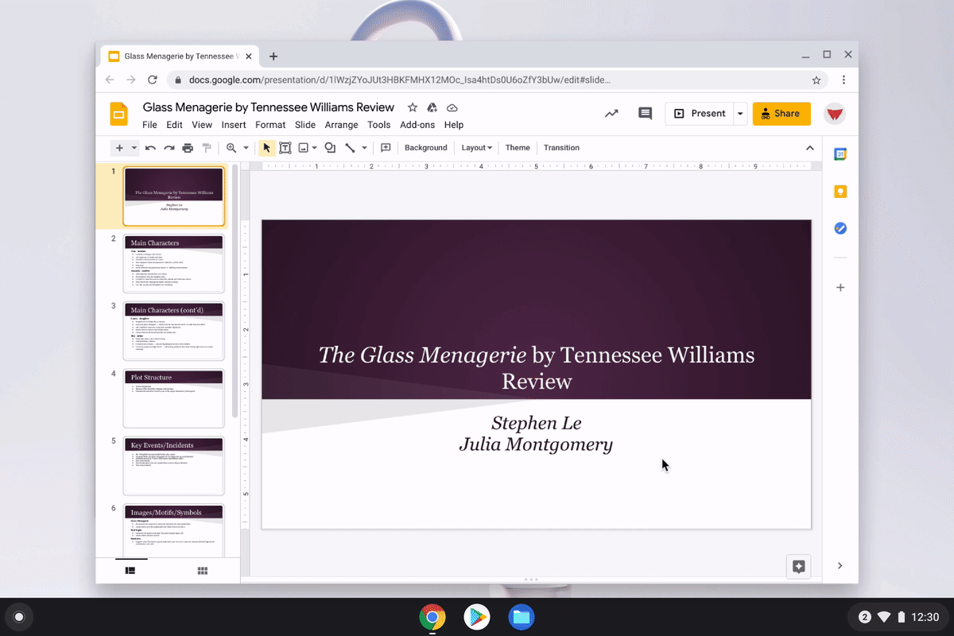Open the comment history icon
The width and height of the screenshot is (954, 636).
tap(645, 114)
